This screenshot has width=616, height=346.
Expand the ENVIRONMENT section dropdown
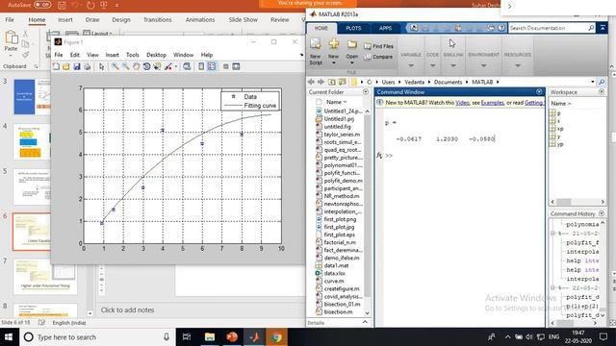click(x=483, y=65)
